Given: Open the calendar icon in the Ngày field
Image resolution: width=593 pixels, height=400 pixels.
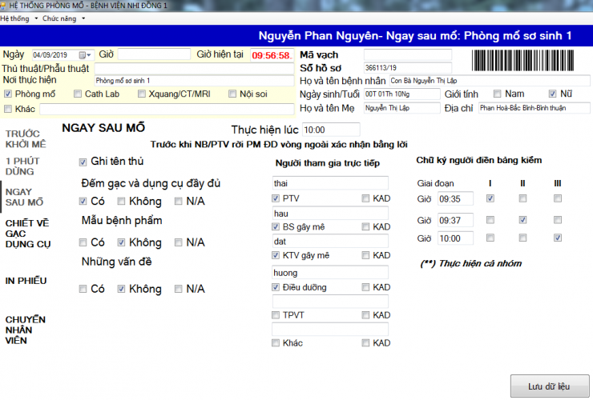Looking at the screenshot, I should [x=82, y=55].
